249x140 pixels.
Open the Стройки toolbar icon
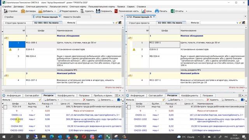click(6, 11)
